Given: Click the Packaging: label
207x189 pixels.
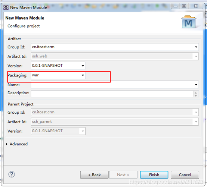Looking at the screenshot, I should (18, 75).
